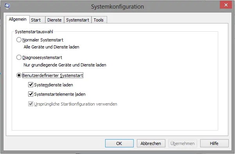This screenshot has height=154, width=235.
Task: Open the Start tab
Action: [x=36, y=20]
